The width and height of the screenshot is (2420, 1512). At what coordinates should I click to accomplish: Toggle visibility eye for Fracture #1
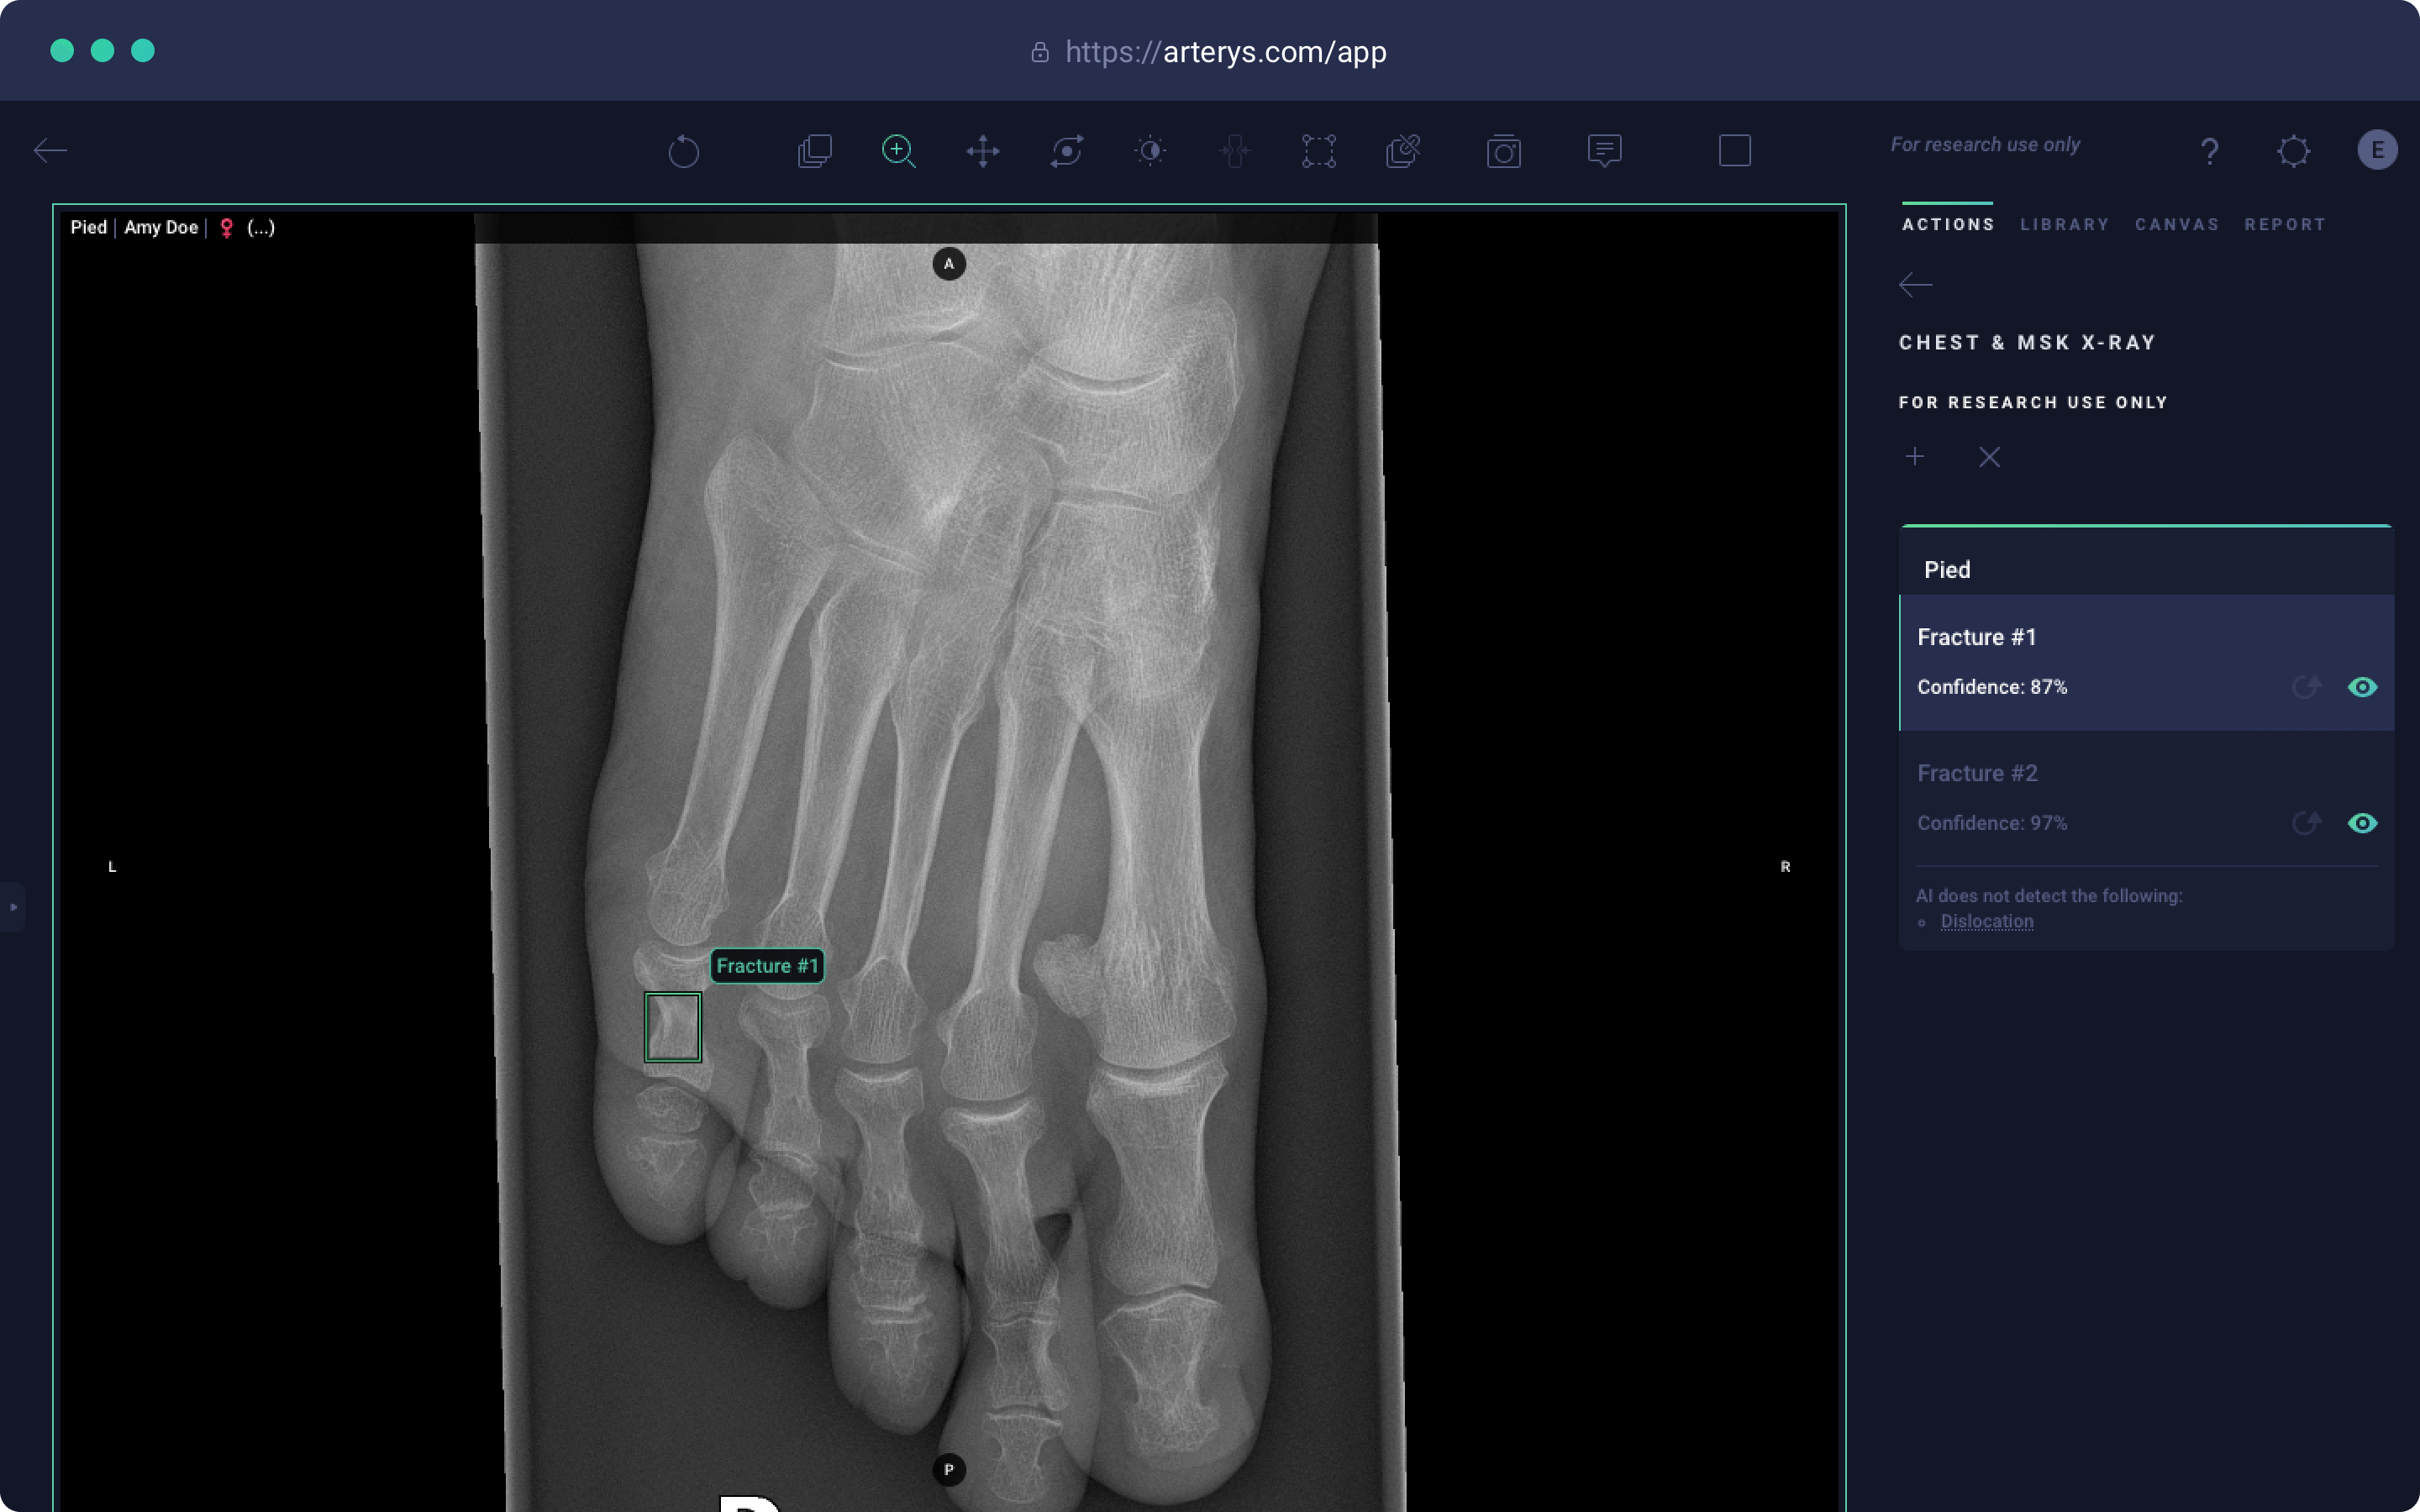click(2363, 687)
